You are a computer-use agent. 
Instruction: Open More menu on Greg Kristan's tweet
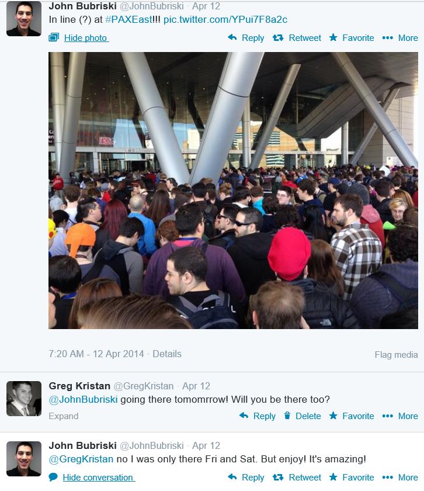point(400,416)
